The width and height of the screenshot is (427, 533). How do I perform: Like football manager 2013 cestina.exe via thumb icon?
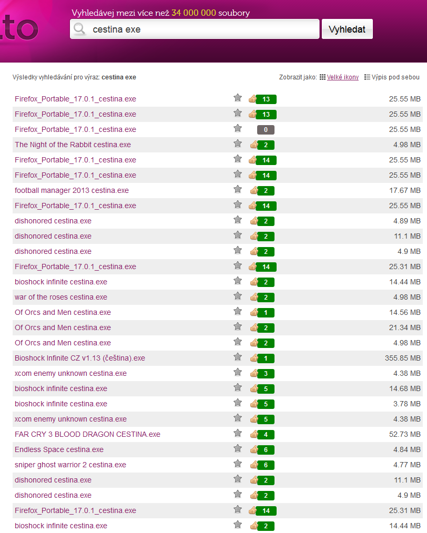click(x=254, y=190)
